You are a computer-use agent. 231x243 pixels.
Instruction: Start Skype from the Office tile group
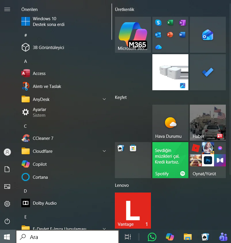158,22
